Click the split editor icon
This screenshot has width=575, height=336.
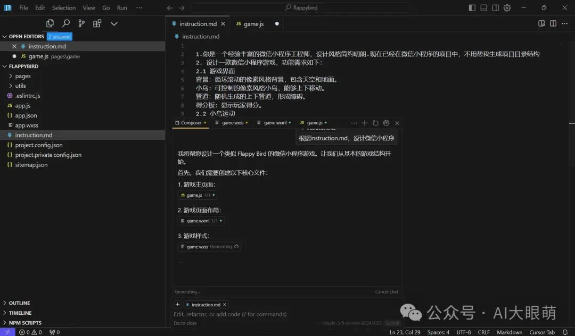553,23
